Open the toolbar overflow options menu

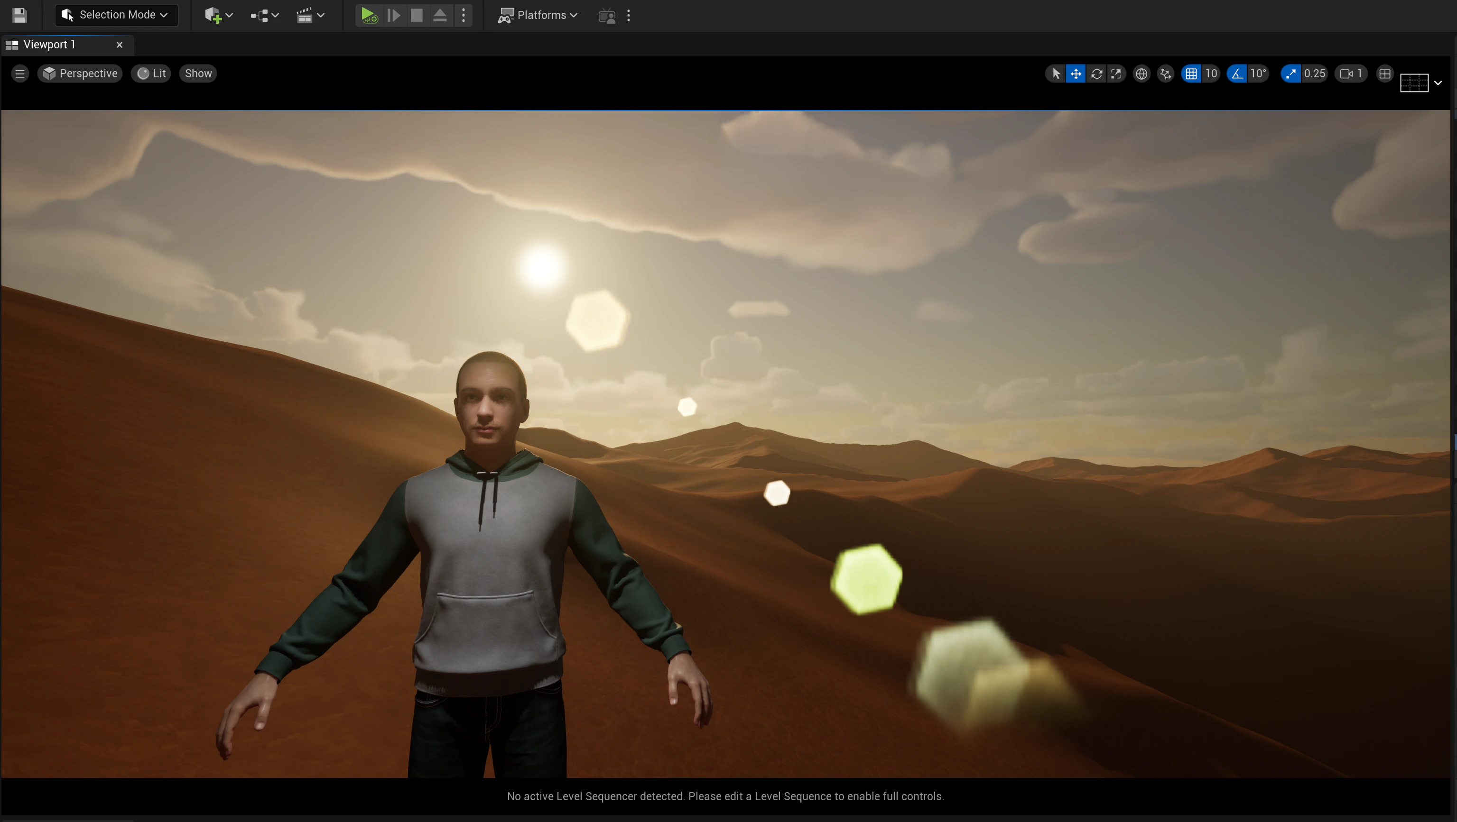click(x=628, y=15)
